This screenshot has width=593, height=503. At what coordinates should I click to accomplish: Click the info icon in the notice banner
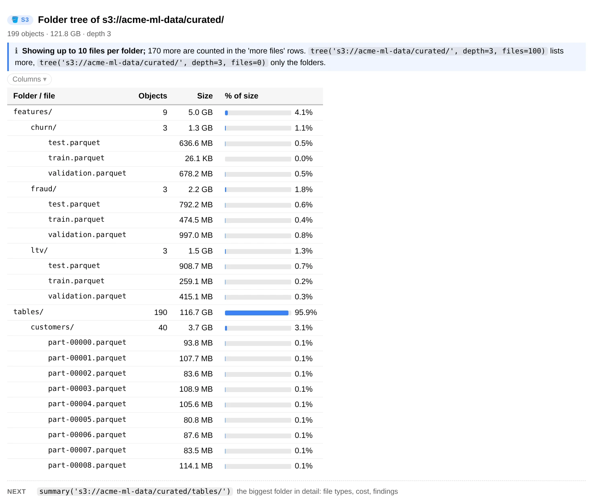(16, 51)
